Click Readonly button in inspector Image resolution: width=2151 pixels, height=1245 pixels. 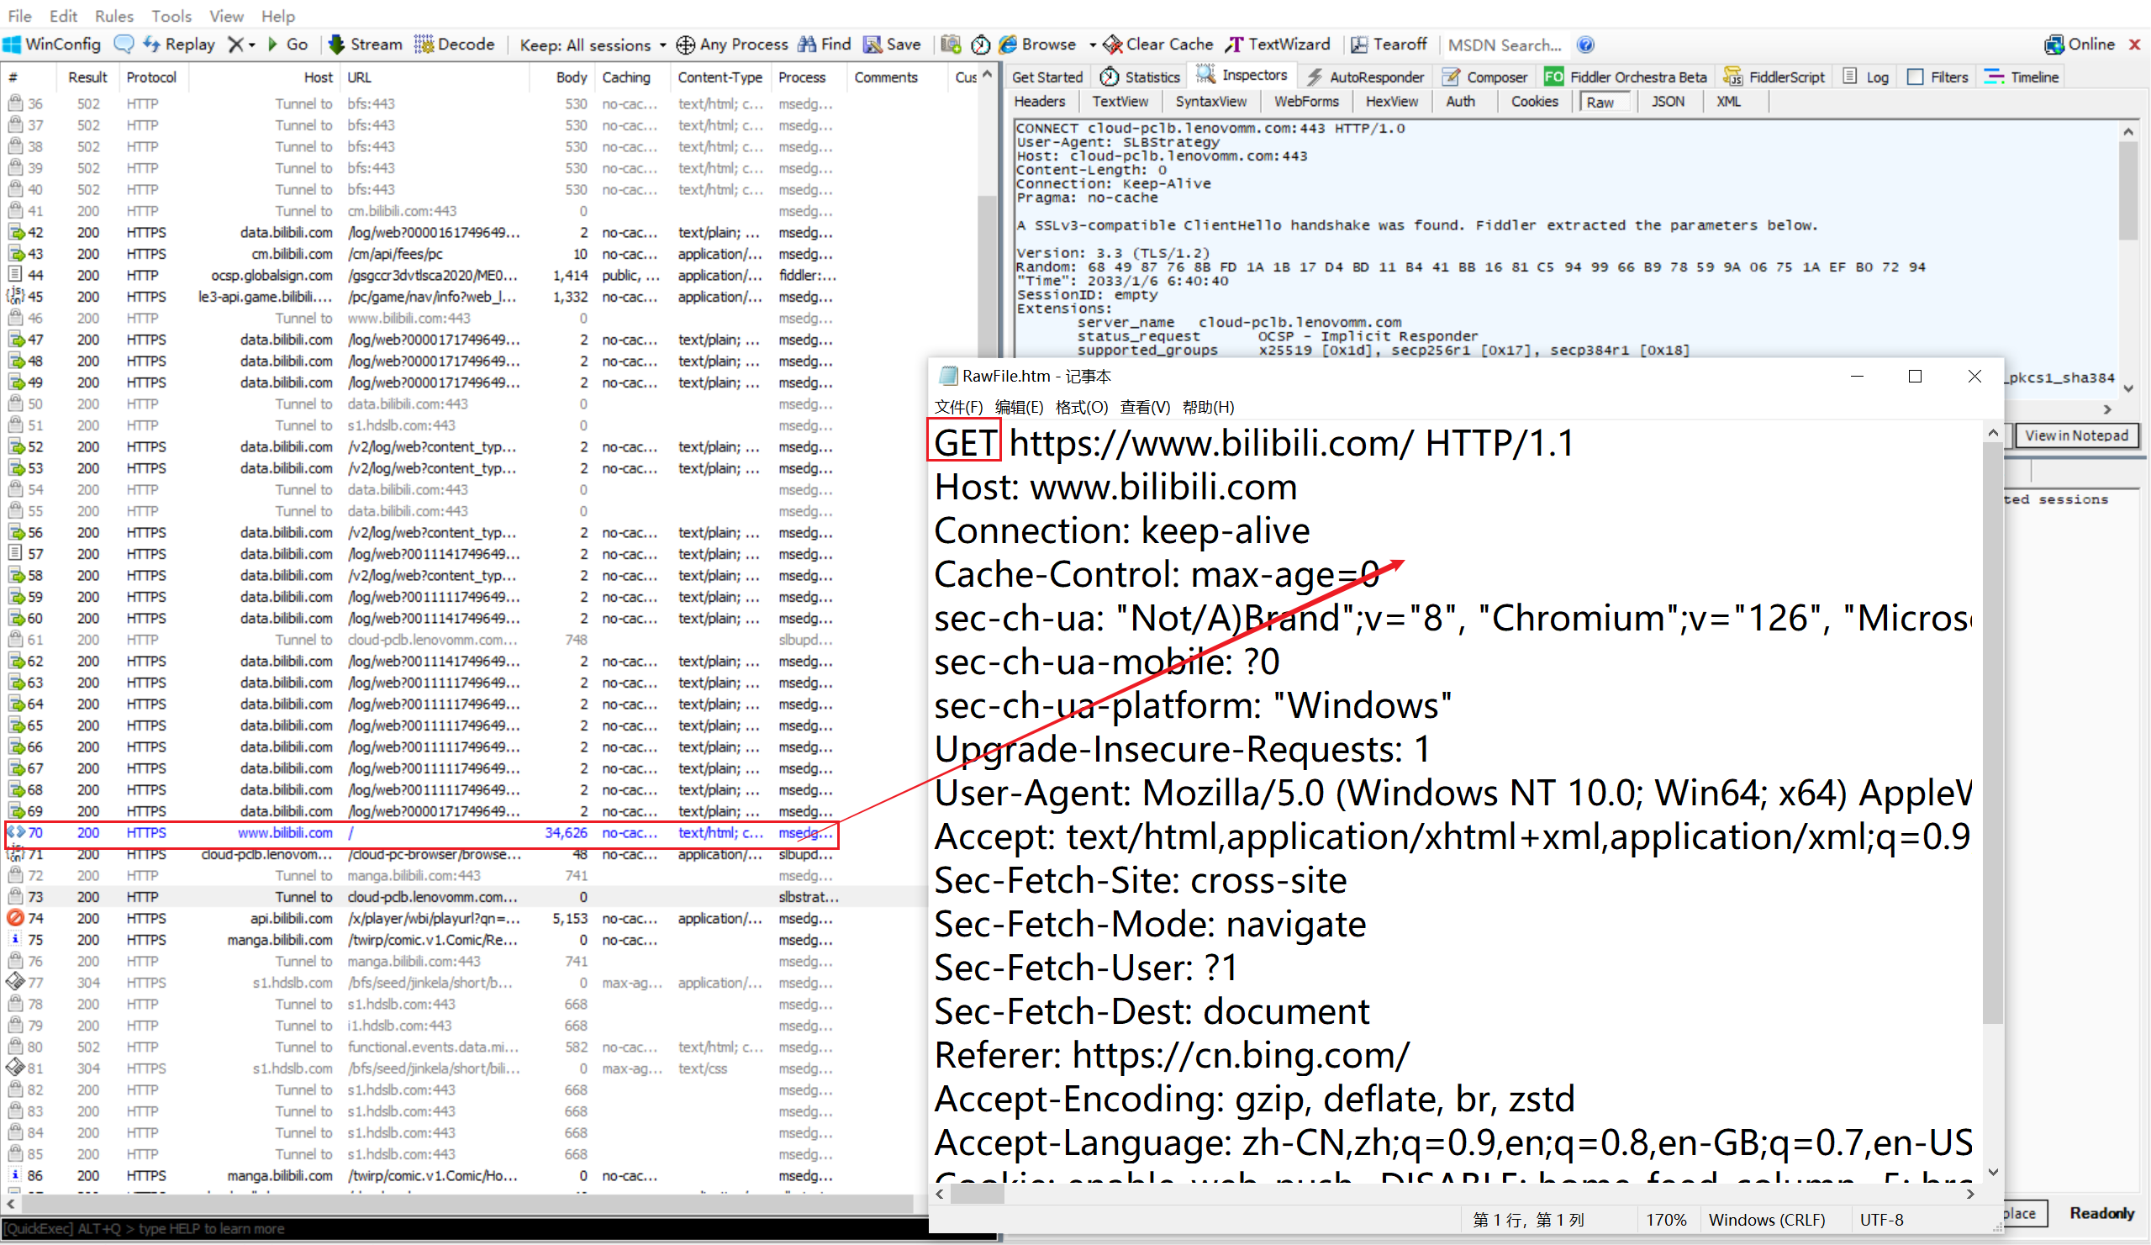(x=2101, y=1214)
